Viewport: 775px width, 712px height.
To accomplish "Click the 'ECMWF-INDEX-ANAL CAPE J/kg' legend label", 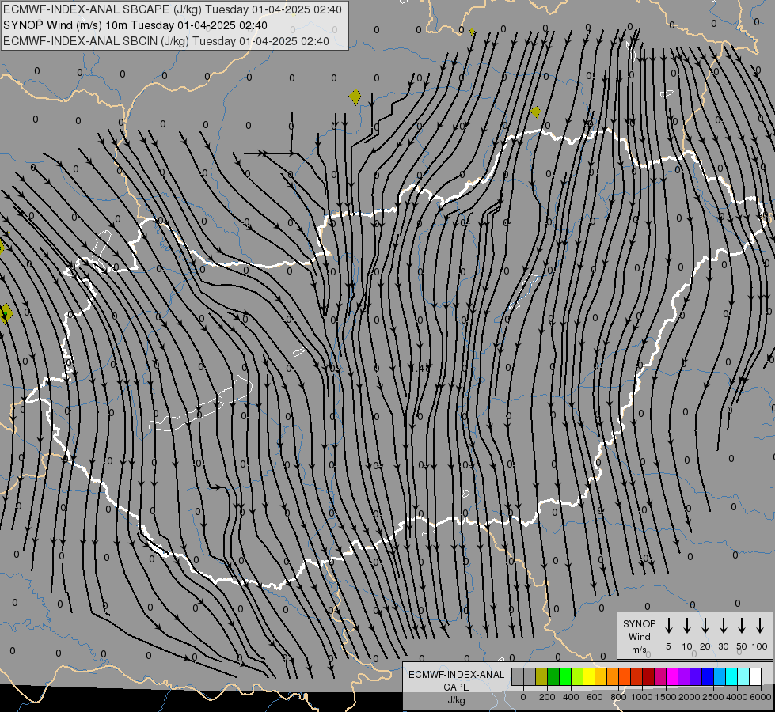I will pyautogui.click(x=456, y=687).
